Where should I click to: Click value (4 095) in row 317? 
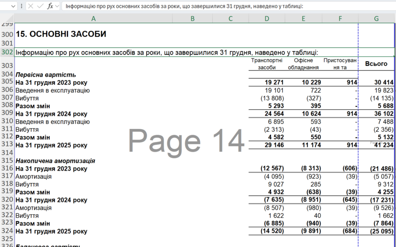pyautogui.click(x=274, y=176)
